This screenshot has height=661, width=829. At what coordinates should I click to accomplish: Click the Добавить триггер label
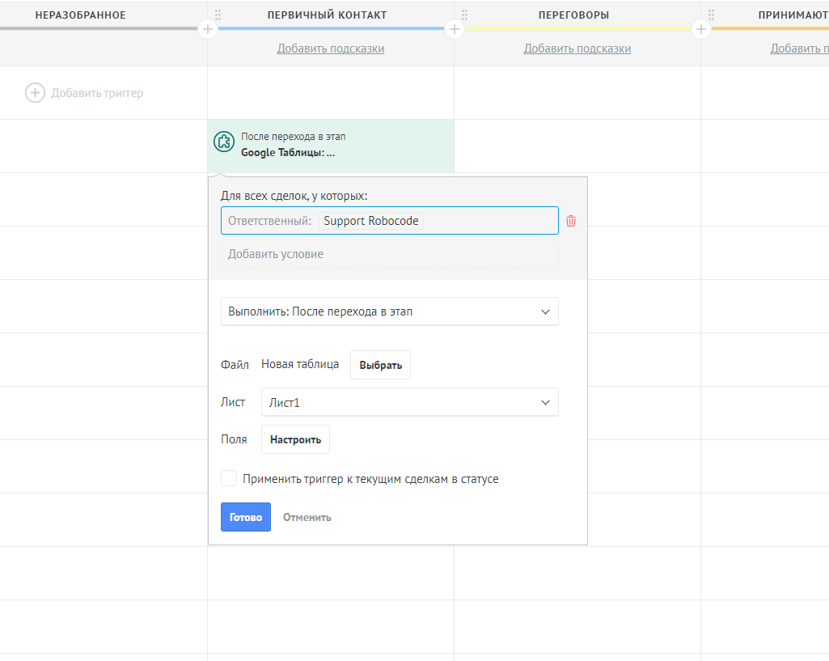tap(97, 93)
